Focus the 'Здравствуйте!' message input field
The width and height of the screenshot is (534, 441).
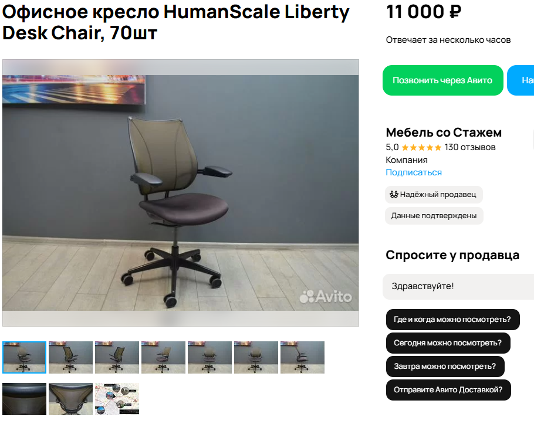458,287
